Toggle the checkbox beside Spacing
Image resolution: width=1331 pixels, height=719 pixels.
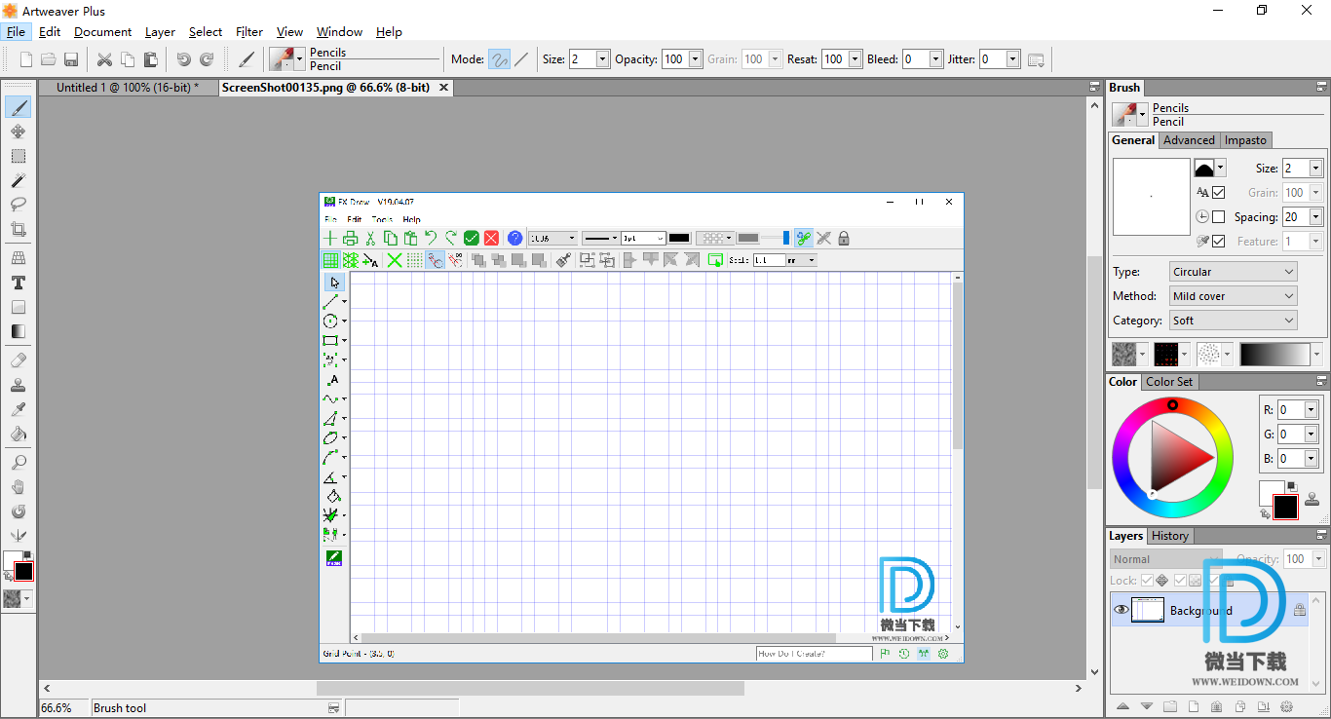pyautogui.click(x=1218, y=217)
